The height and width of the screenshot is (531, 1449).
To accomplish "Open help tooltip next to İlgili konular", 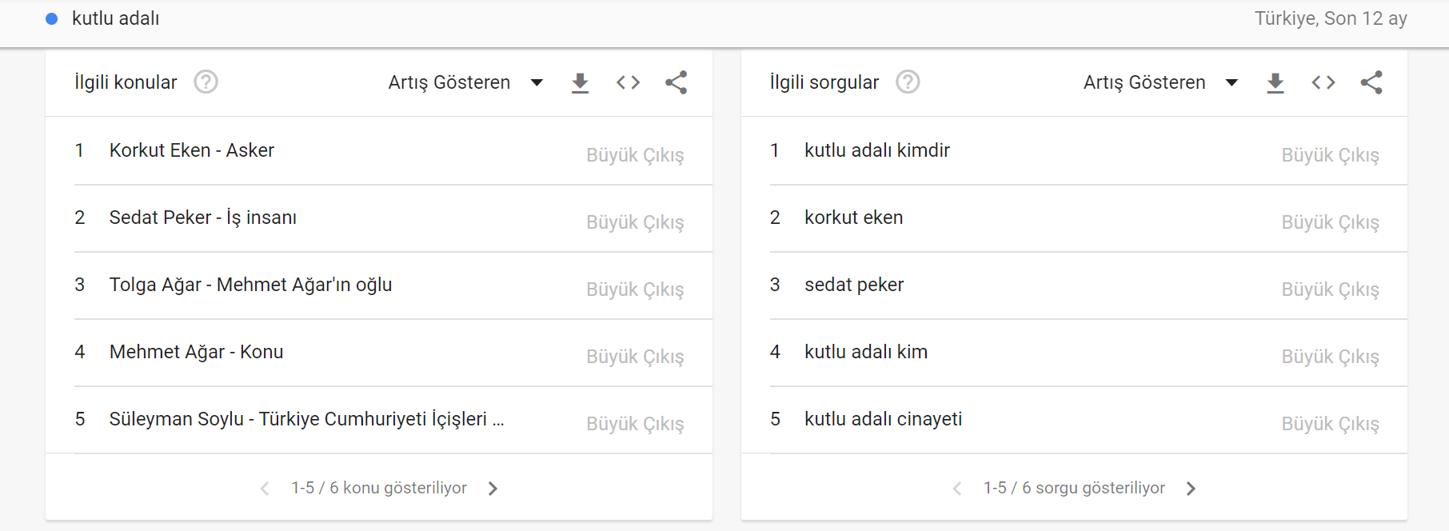I will coord(206,82).
